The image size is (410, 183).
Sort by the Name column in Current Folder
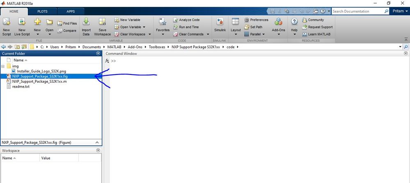[21, 60]
